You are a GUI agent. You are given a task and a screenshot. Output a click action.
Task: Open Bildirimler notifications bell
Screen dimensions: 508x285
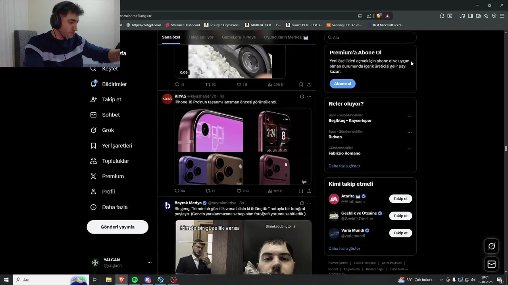(109, 84)
